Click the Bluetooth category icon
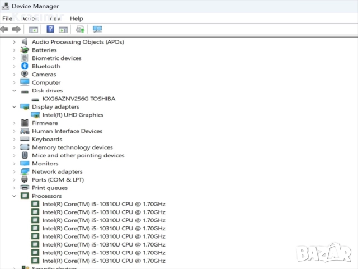Image resolution: width=358 pixels, height=269 pixels. (25, 66)
